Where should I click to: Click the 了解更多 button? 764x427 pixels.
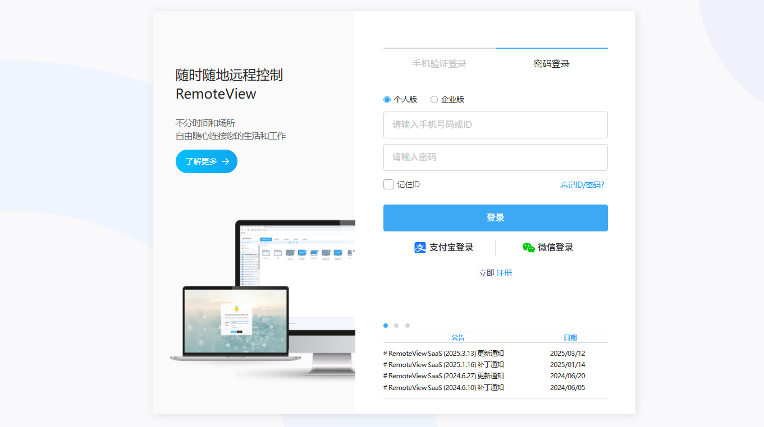click(x=207, y=161)
